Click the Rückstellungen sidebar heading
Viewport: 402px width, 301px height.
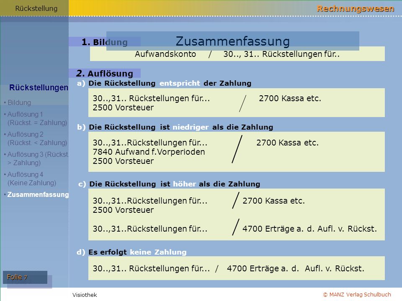coord(39,87)
